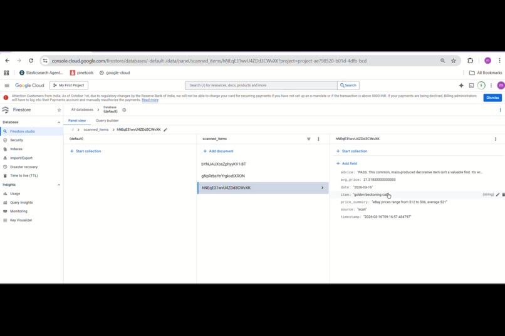Switch to the Panel view tab

click(77, 121)
